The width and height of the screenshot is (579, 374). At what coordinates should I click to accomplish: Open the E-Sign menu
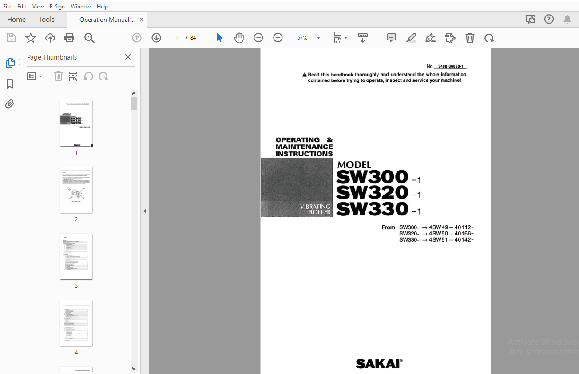point(57,6)
